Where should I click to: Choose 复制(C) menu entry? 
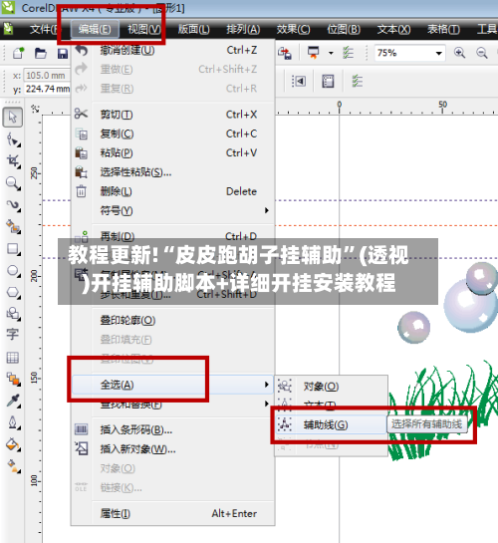coord(173,134)
